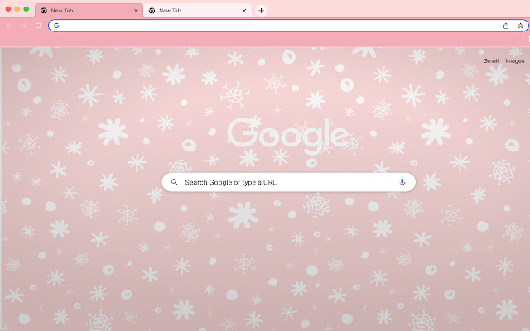Image resolution: width=530 pixels, height=331 pixels.
Task: Click the yellow minimize window button
Action: click(x=17, y=9)
